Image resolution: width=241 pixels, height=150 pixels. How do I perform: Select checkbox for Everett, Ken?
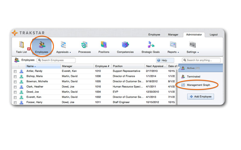click(x=15, y=97)
